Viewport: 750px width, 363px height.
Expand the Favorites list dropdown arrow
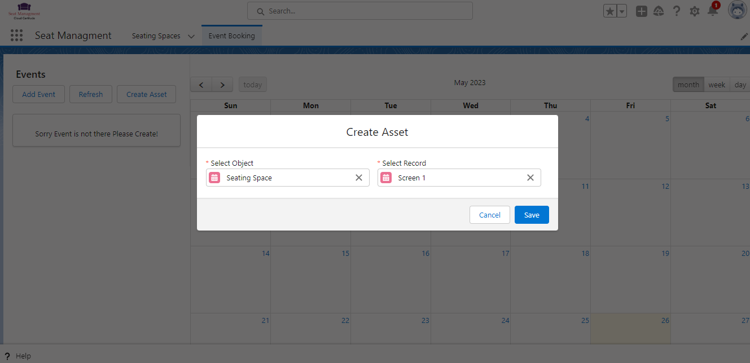(622, 11)
